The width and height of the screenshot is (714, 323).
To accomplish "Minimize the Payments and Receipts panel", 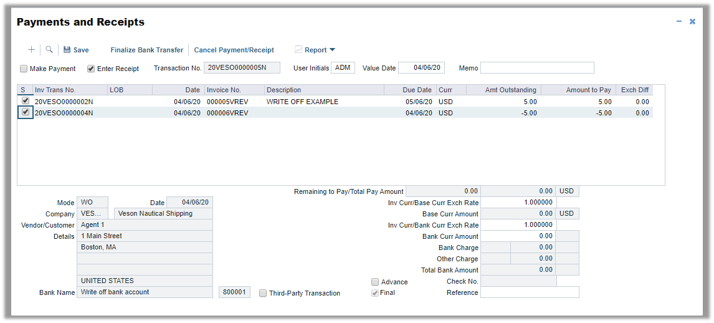I will click(679, 21).
